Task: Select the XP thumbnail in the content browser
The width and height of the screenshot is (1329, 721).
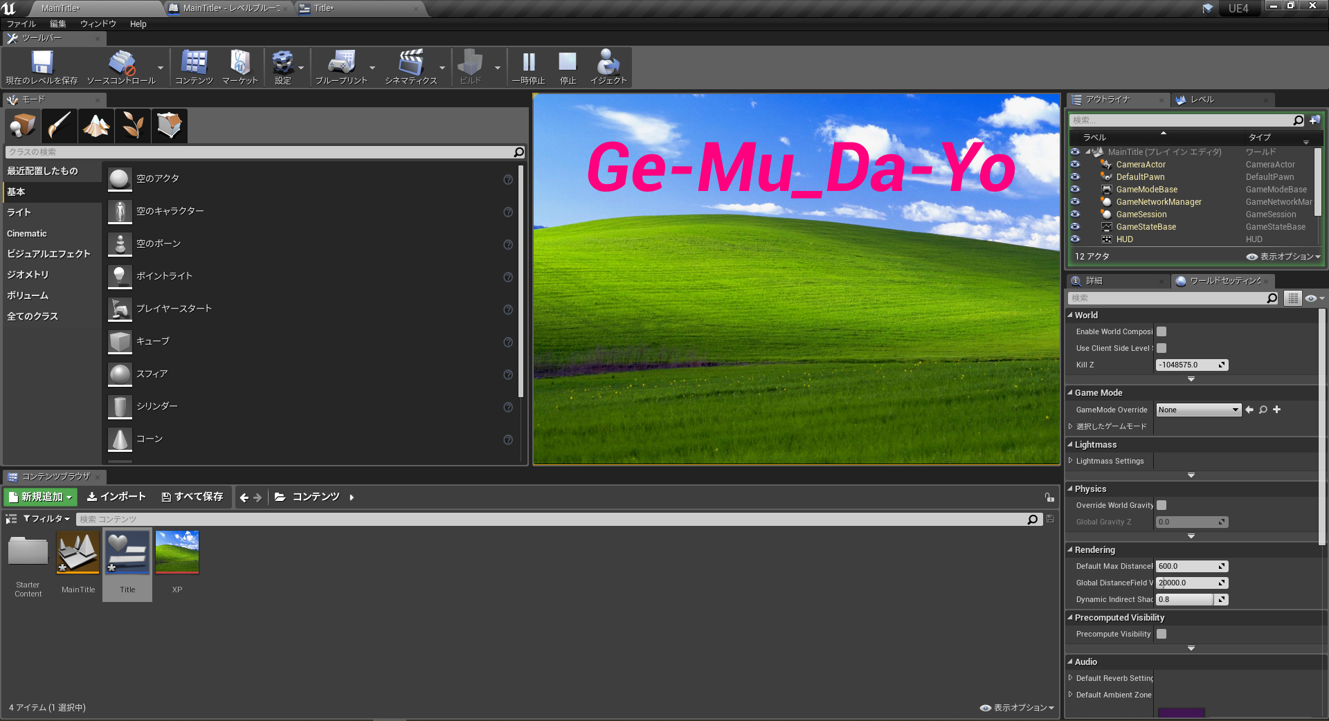Action: tap(177, 553)
